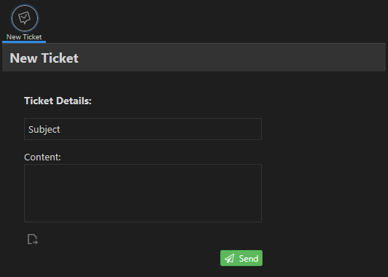Place cursor in the empty Content box
Image resolution: width=388 pixels, height=277 pixels.
[x=143, y=193]
